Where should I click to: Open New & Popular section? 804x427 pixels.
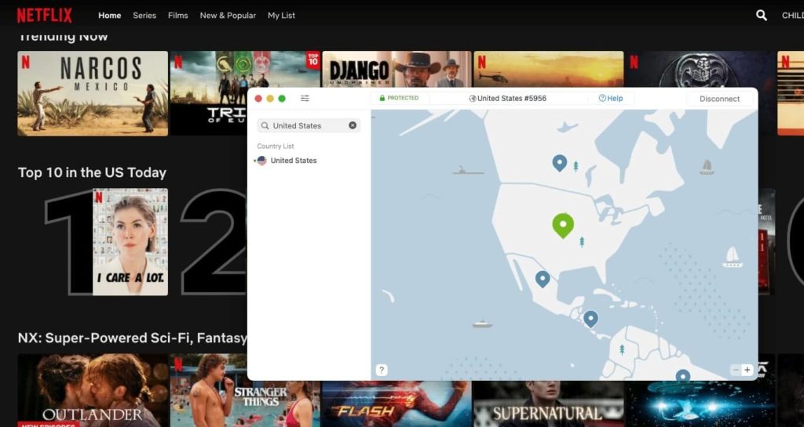(x=228, y=16)
